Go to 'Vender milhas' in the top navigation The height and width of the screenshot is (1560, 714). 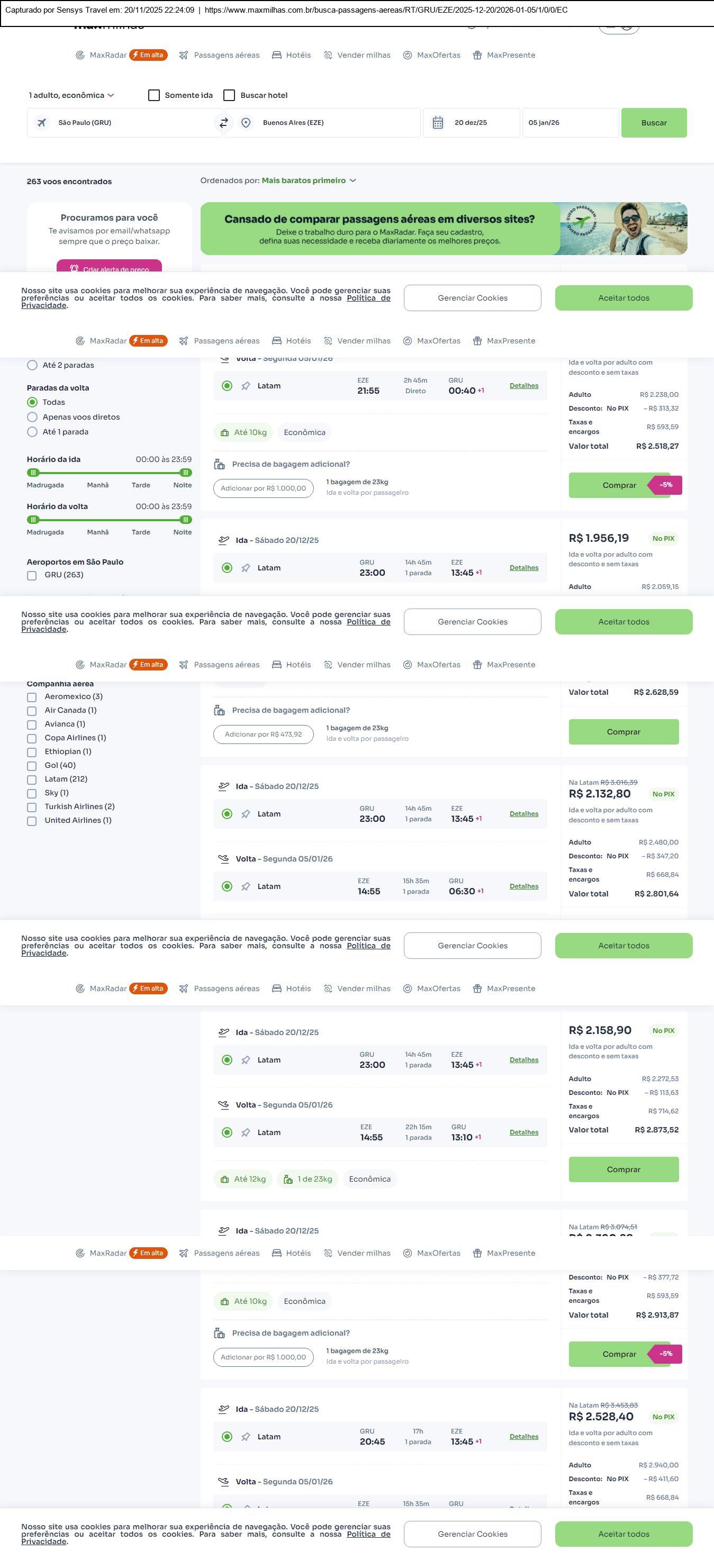357,55
